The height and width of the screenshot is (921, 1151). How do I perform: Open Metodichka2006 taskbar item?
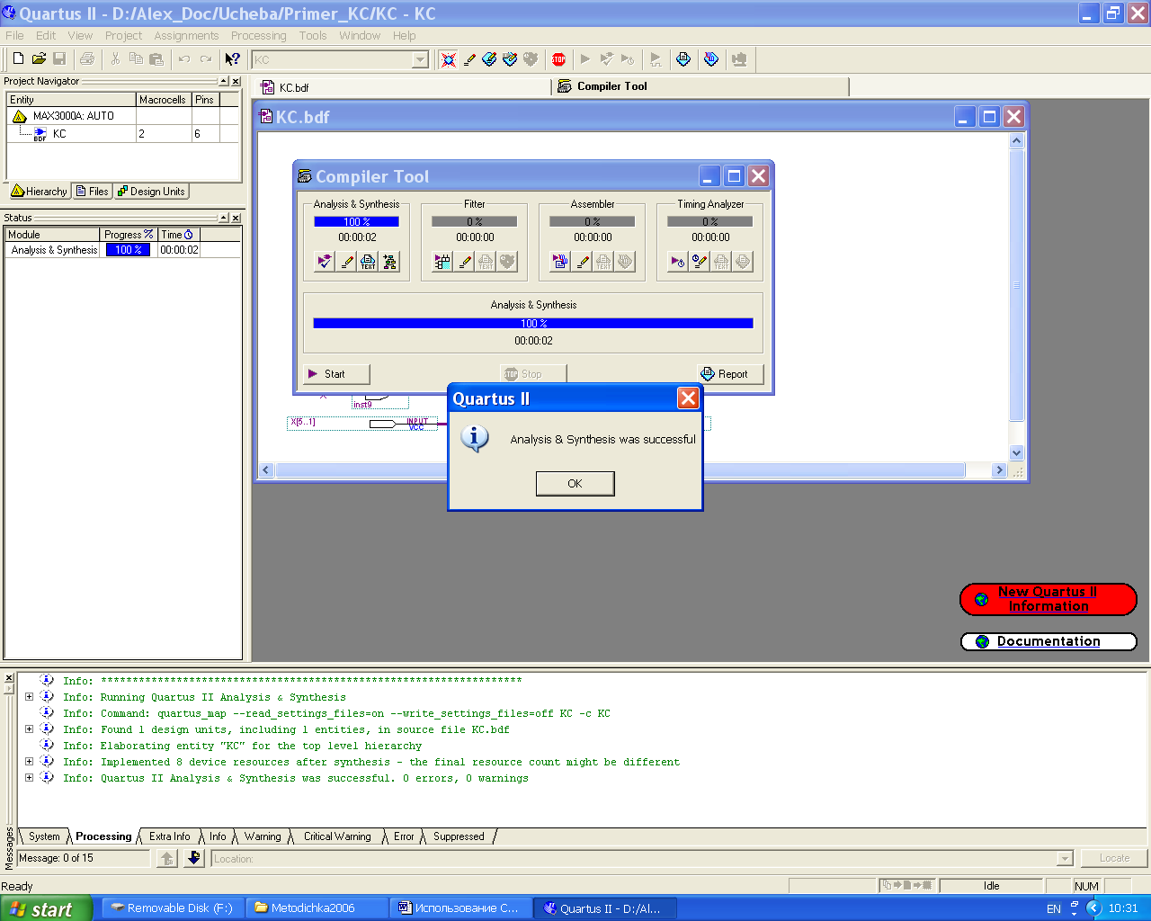pos(317,908)
